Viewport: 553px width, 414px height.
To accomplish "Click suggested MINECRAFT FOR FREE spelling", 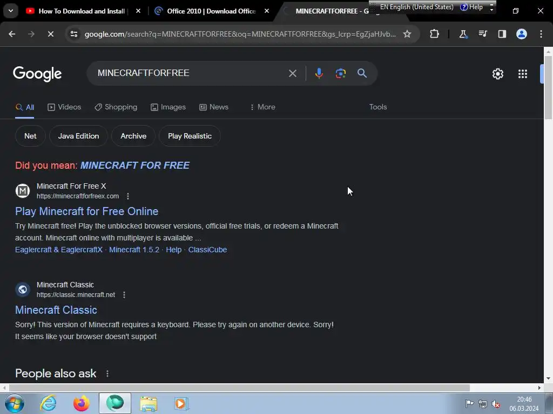I will (x=134, y=165).
